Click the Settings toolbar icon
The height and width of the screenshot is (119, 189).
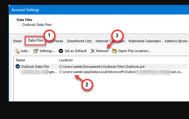[x=36, y=51]
